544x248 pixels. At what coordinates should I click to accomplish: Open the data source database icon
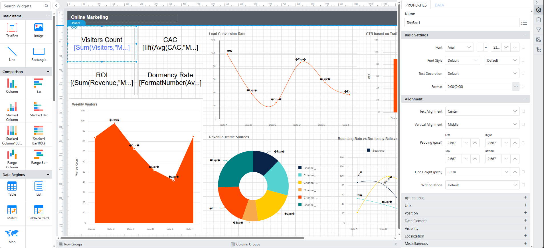(x=539, y=20)
